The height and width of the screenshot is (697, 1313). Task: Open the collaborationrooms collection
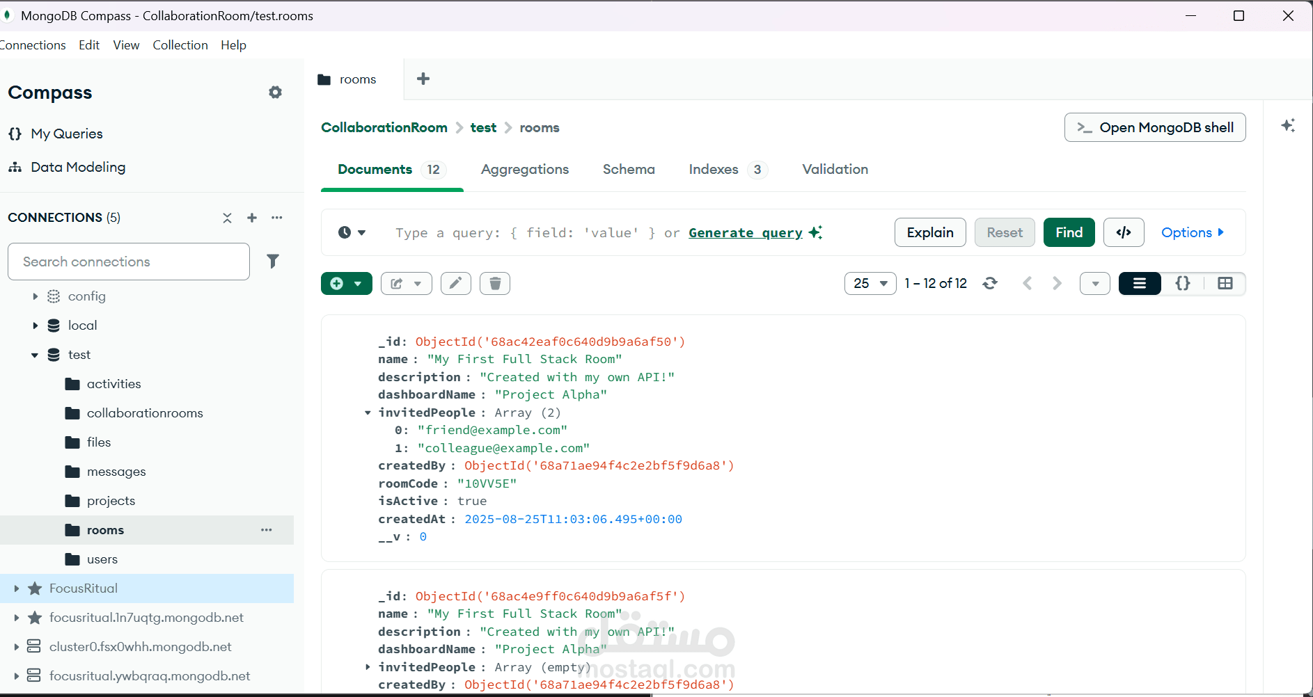[145, 413]
